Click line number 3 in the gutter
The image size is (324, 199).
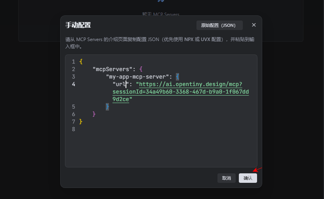(x=73, y=77)
